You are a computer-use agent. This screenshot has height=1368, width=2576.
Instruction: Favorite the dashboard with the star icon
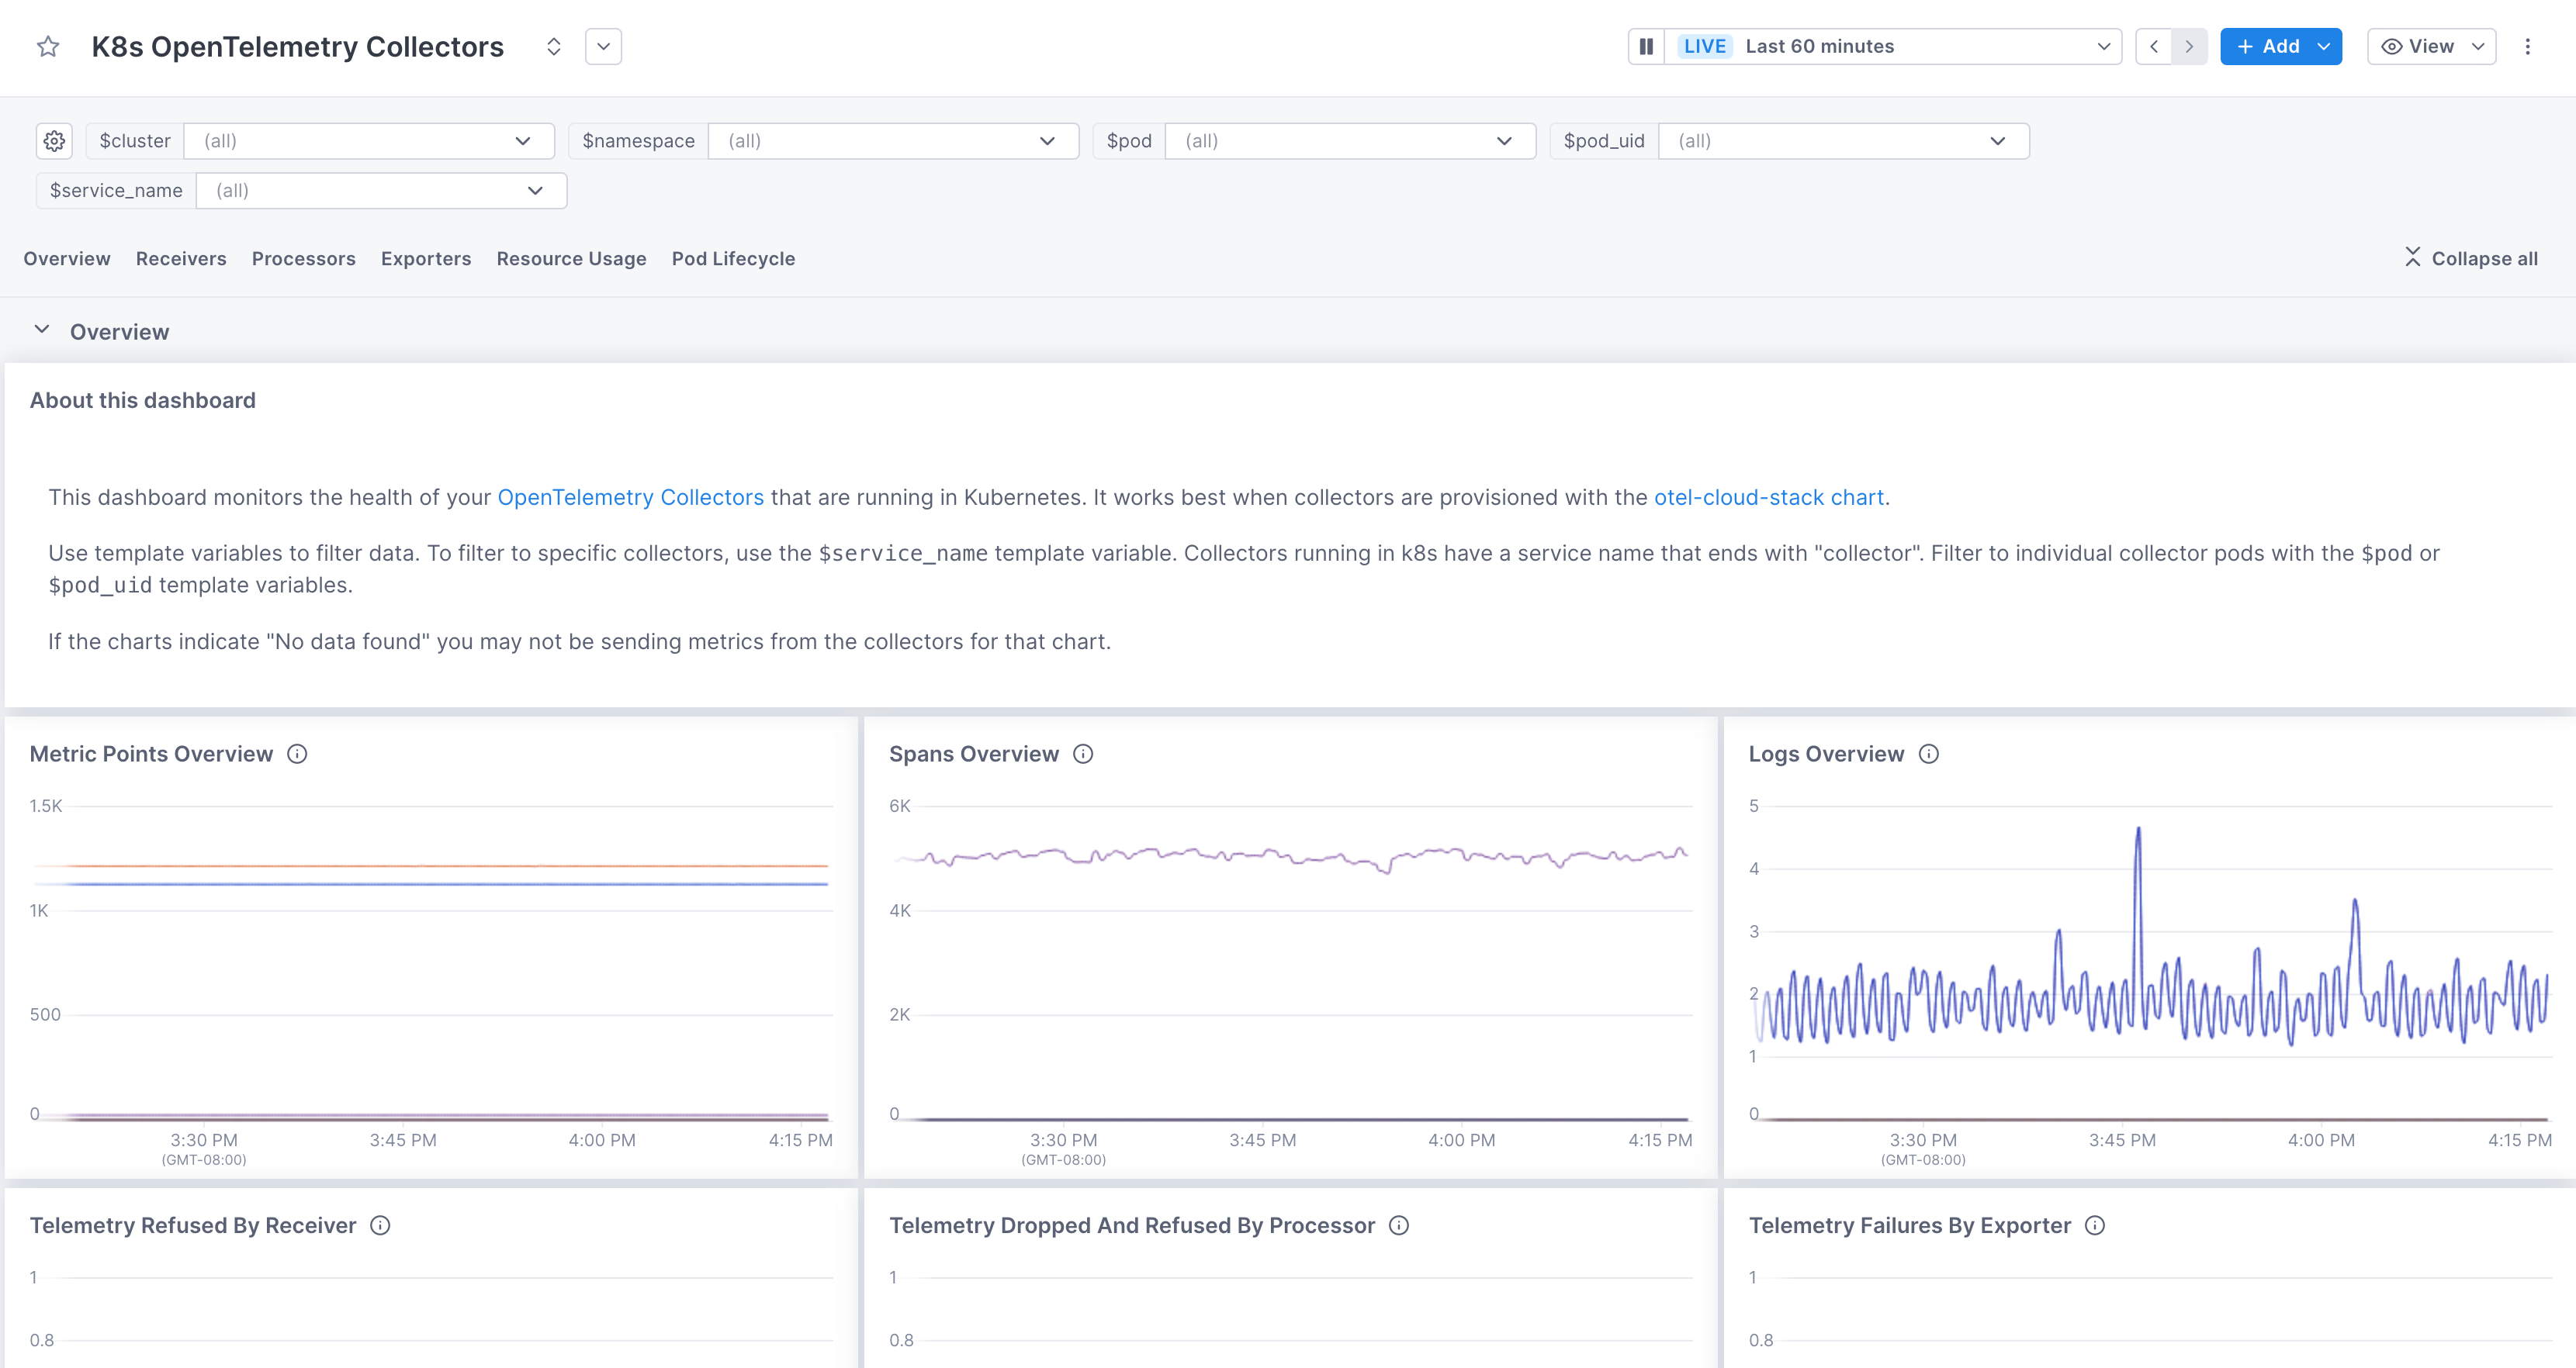[x=47, y=46]
